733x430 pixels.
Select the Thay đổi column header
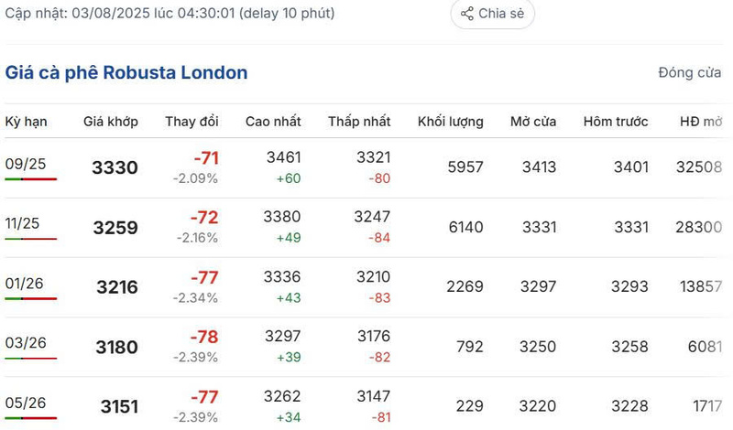pos(191,122)
